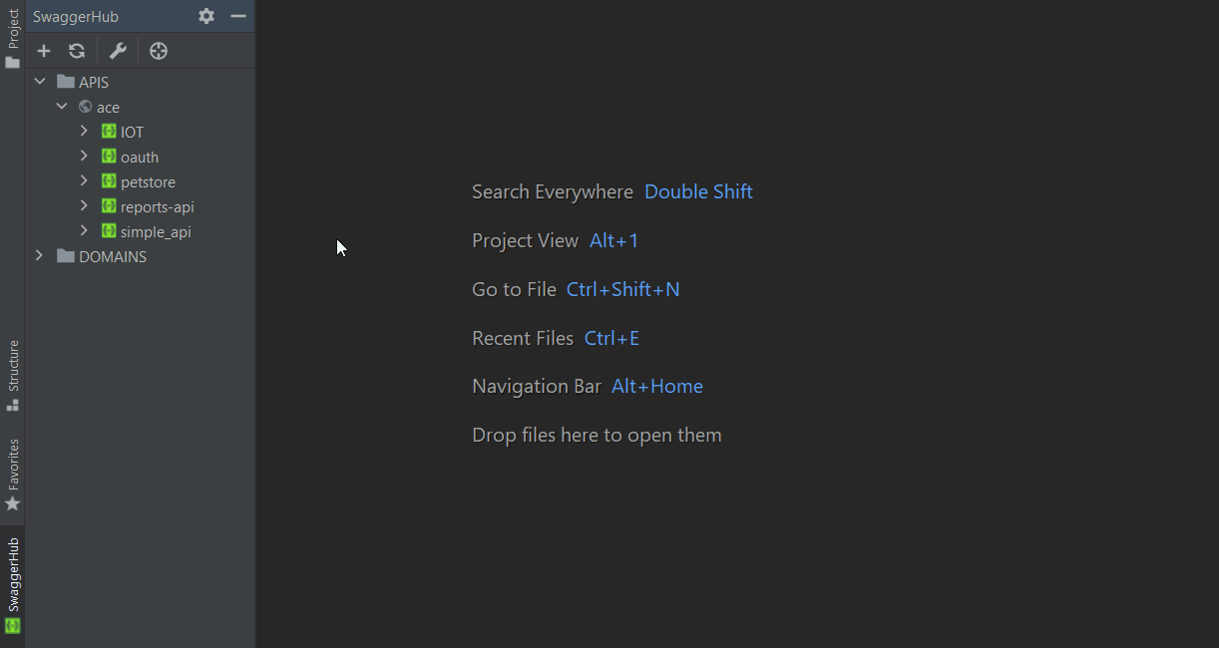Hide the SwaggerHub panel with minus icon
This screenshot has height=648, width=1219.
point(237,16)
